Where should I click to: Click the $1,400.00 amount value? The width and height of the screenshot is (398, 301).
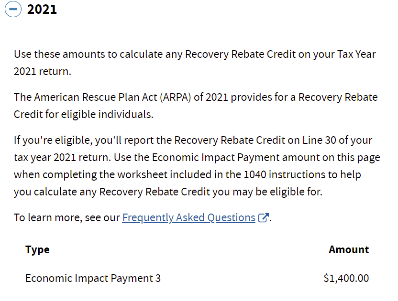pos(346,278)
